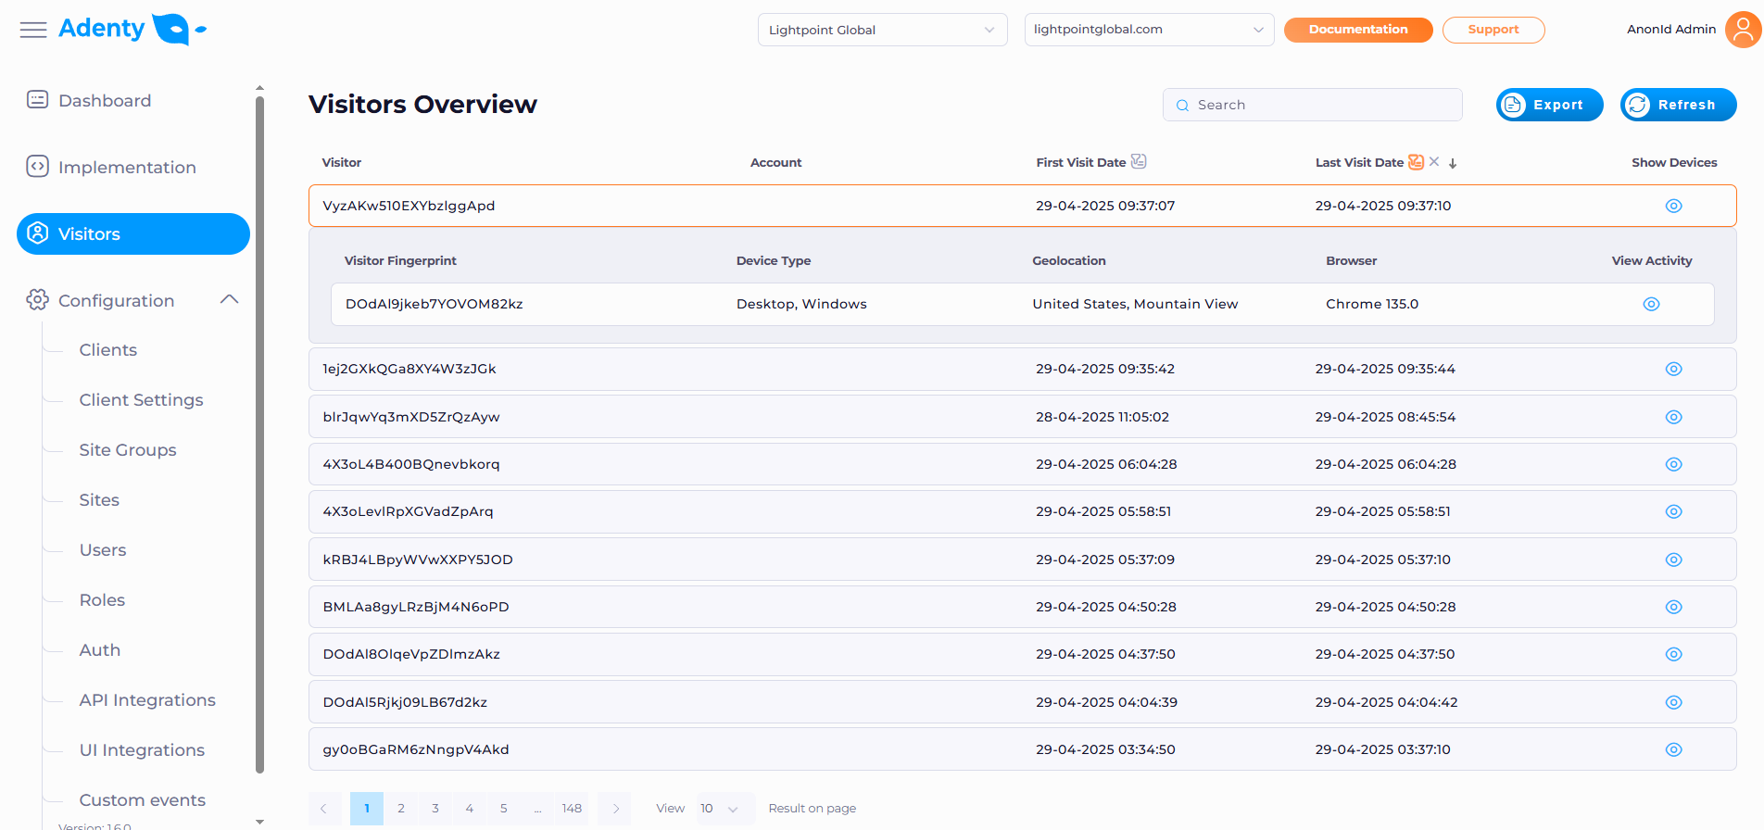Image resolution: width=1764 pixels, height=830 pixels.
Task: Click First Visit Date filter icon
Action: point(1139,161)
